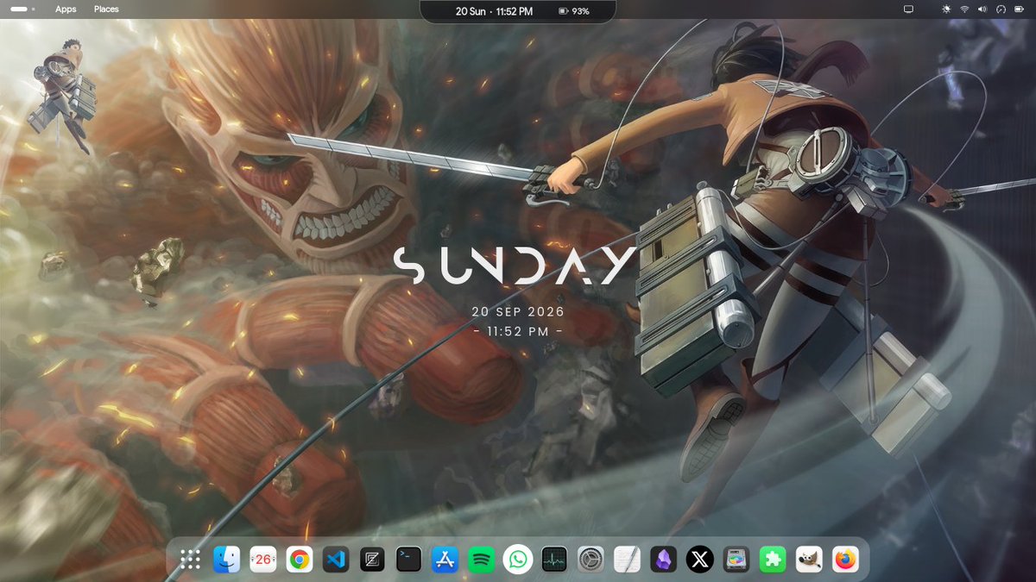The width and height of the screenshot is (1036, 582).
Task: Launch Visual Studio Code from dock
Action: point(336,560)
